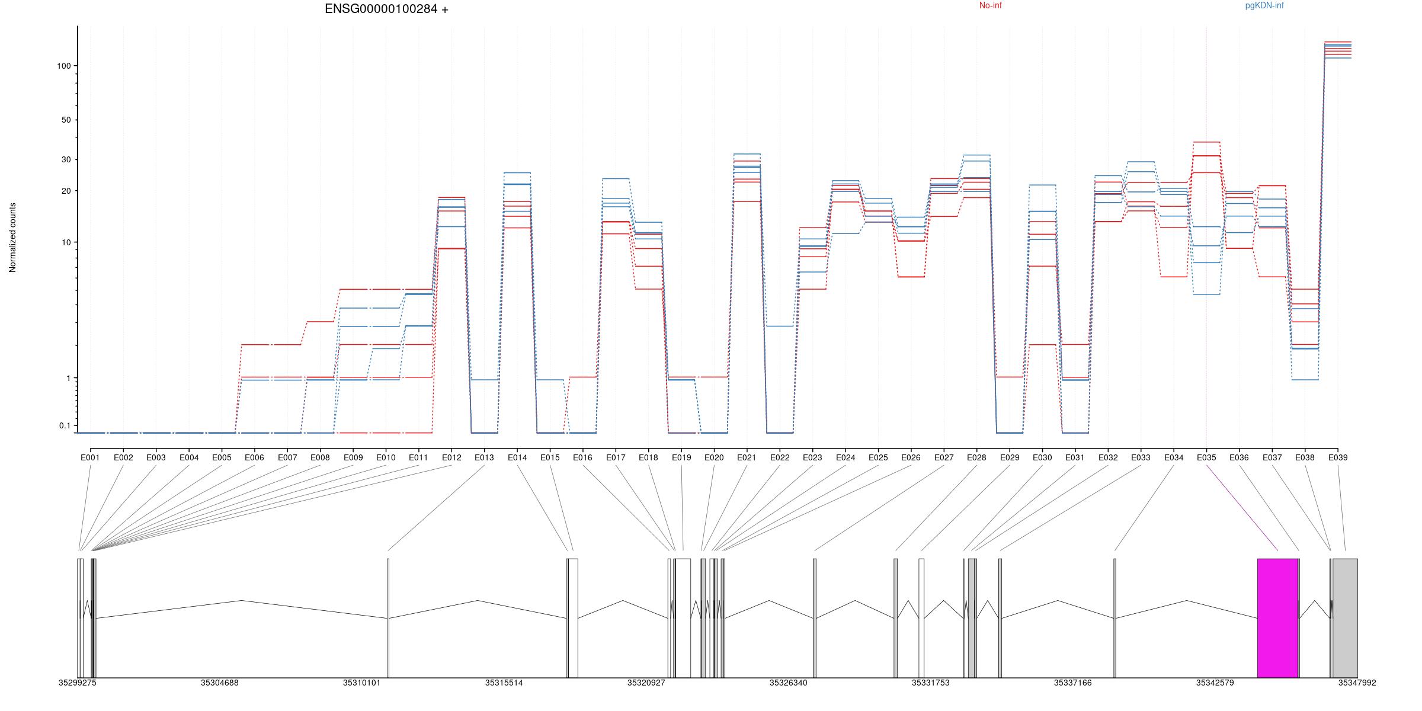Viewport: 1422px width, 711px height.
Task: Click the 0.1 tick on y-axis
Action: [x=65, y=425]
